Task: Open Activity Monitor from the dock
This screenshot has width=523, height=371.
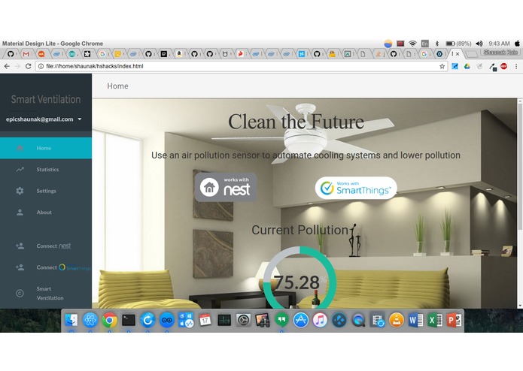Action: point(224,321)
